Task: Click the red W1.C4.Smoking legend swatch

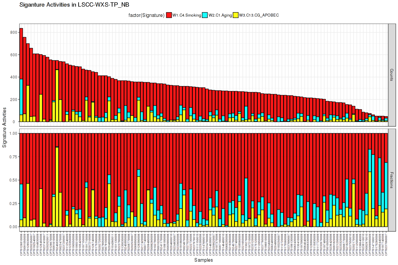Action: tap(169, 15)
